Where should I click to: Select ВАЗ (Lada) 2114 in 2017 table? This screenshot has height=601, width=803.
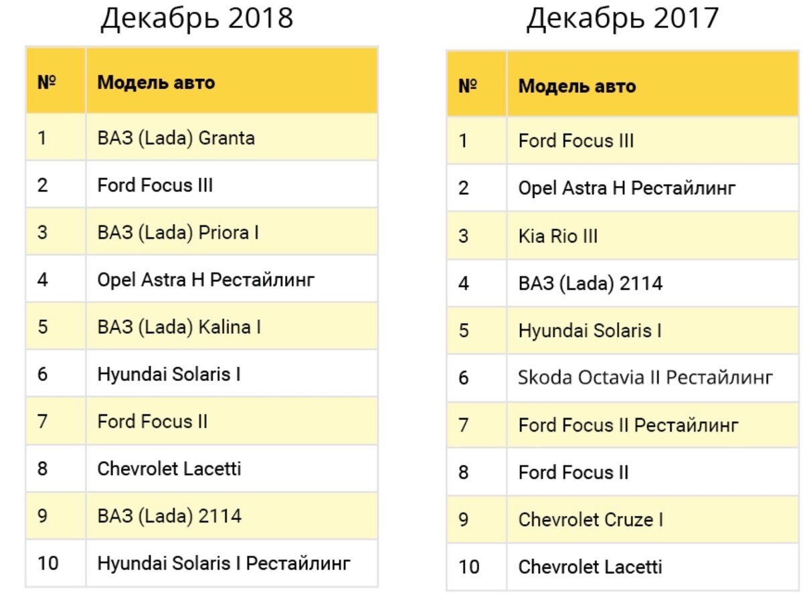coord(590,283)
